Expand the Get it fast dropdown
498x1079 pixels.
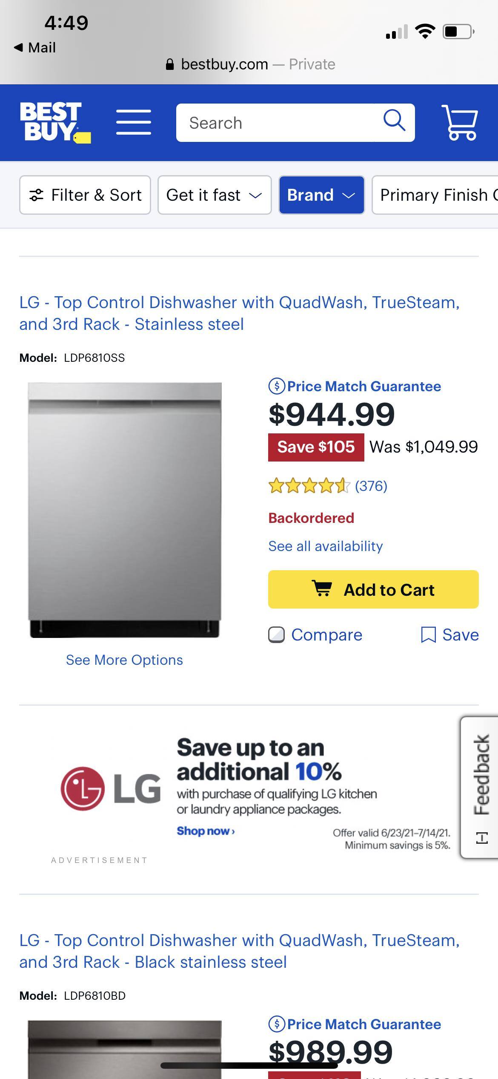click(215, 195)
